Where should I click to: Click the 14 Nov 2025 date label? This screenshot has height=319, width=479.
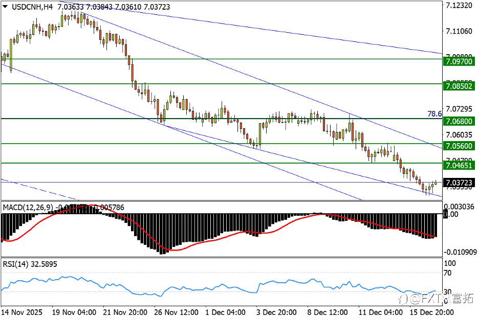pos(21,312)
